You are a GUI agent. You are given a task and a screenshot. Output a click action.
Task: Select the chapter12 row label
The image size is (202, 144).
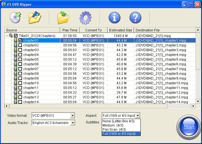31,93
